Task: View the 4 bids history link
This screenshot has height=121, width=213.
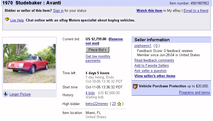Action: click(90, 93)
